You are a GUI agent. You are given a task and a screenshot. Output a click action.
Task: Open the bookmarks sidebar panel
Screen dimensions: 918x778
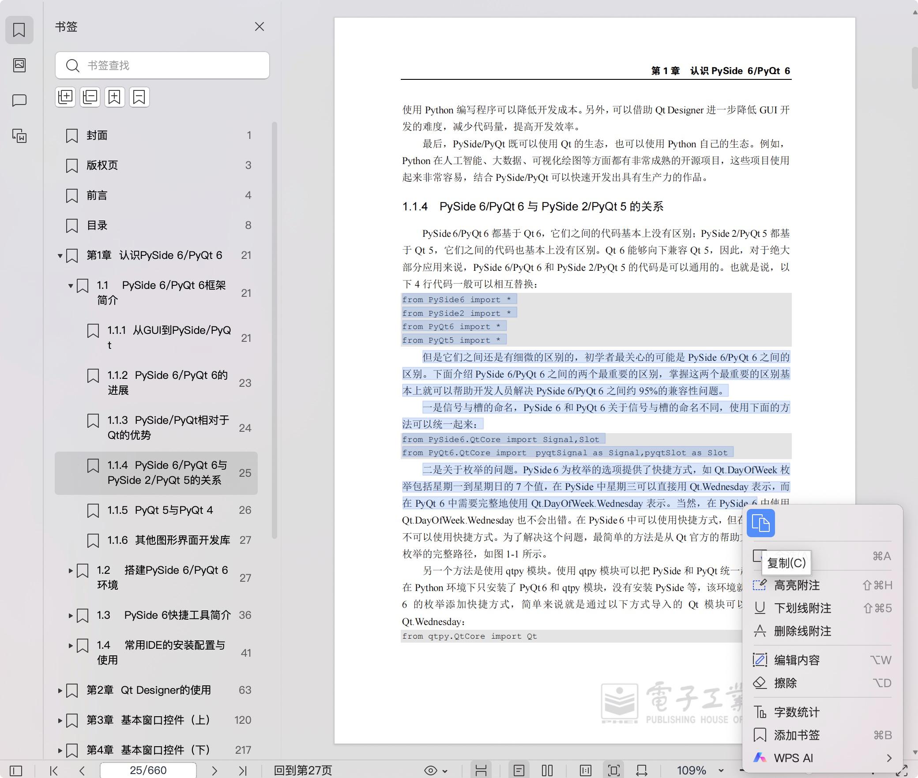point(19,30)
